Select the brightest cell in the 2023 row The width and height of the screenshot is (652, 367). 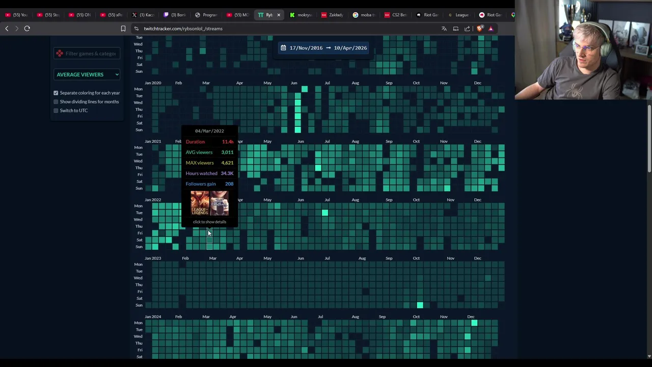[x=420, y=305]
